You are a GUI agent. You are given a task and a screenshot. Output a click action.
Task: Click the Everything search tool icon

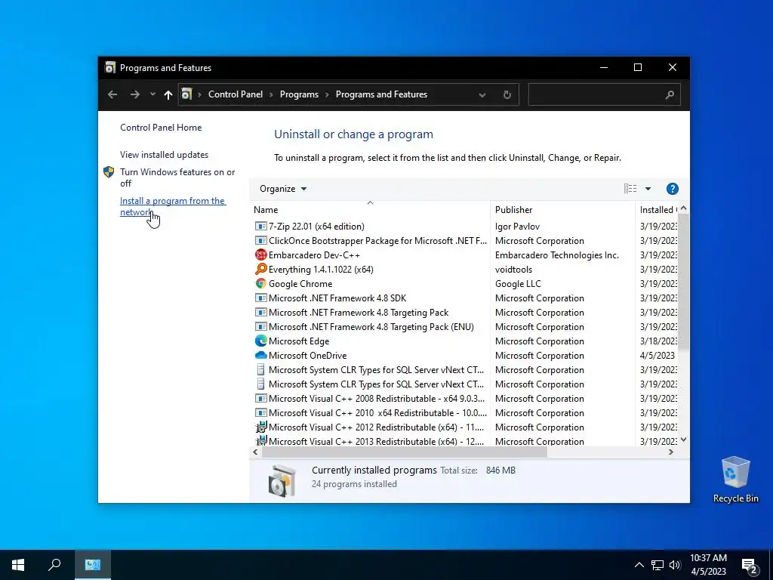(x=260, y=270)
